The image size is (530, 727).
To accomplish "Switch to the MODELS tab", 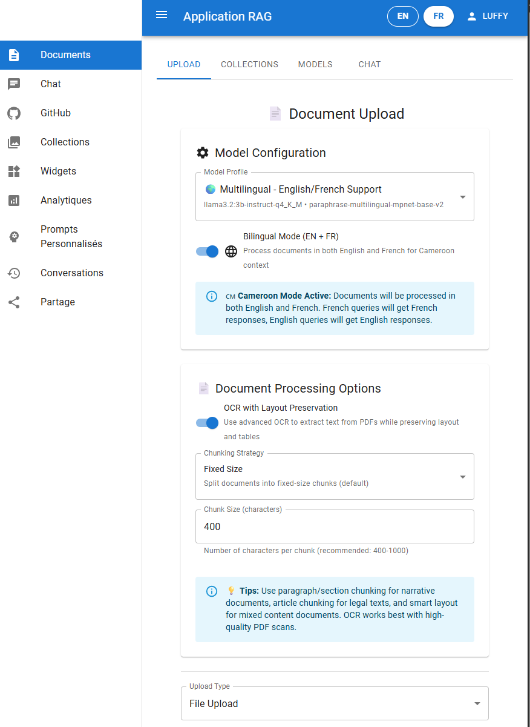I will tap(315, 64).
